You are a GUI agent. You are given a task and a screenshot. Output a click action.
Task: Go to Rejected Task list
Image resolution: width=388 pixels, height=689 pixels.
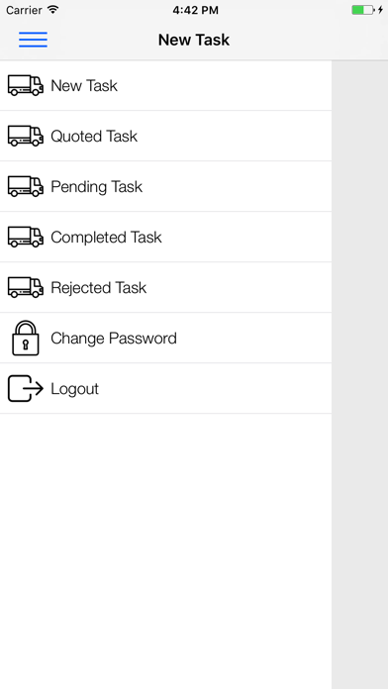pos(165,287)
